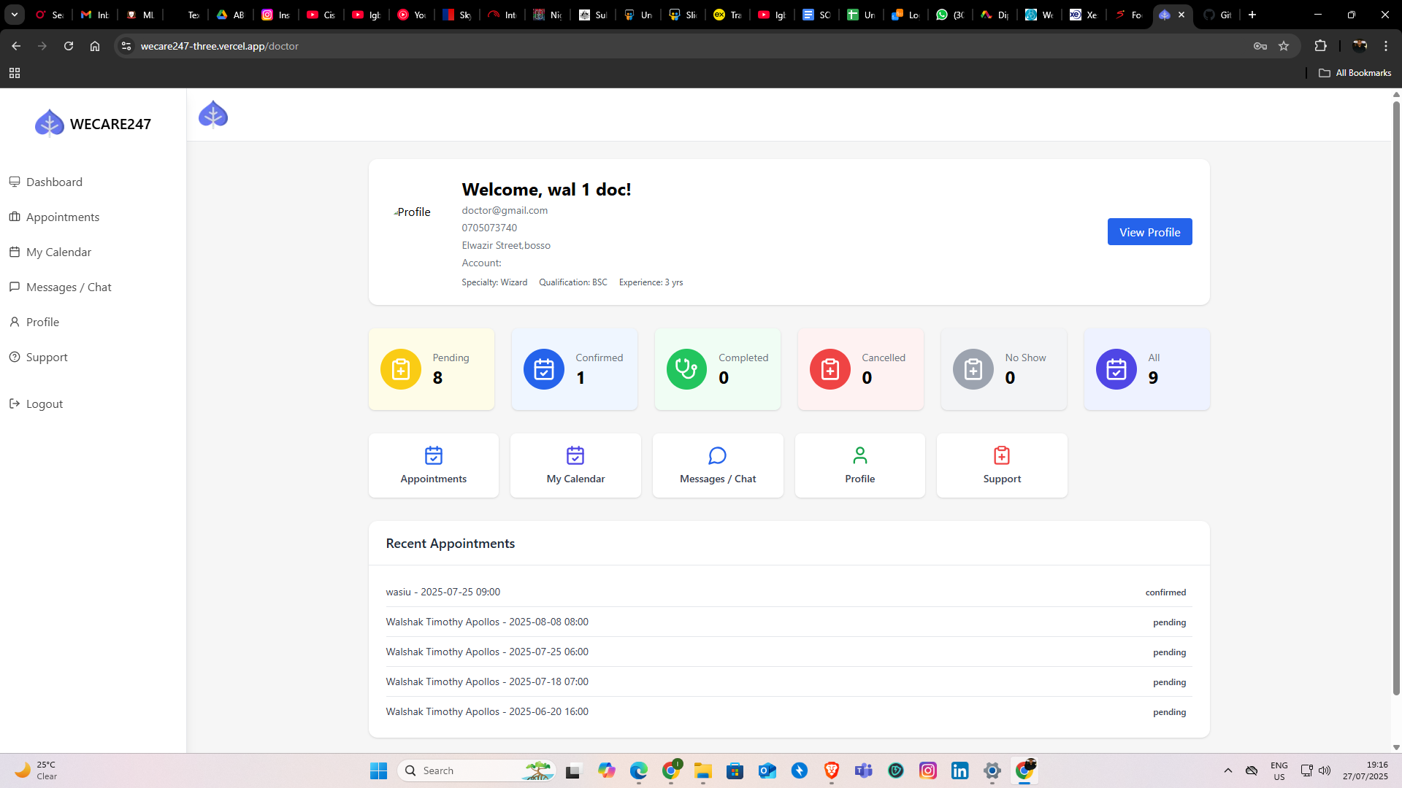Click the Support quick action icon
Screen dimensions: 1402x788
(1002, 455)
